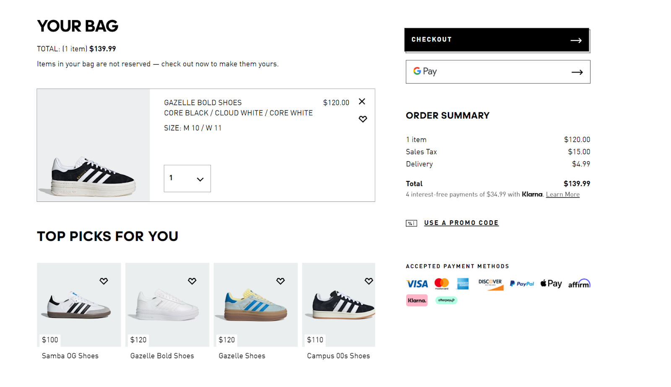The height and width of the screenshot is (387, 671).
Task: Open the Klarna Learn More link
Action: click(x=562, y=194)
